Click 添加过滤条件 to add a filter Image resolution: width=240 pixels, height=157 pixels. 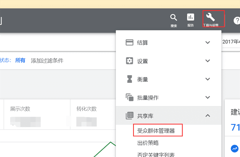click(47, 61)
